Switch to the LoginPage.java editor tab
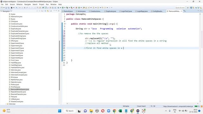The width and height of the screenshot is (203, 114). click(x=141, y=11)
